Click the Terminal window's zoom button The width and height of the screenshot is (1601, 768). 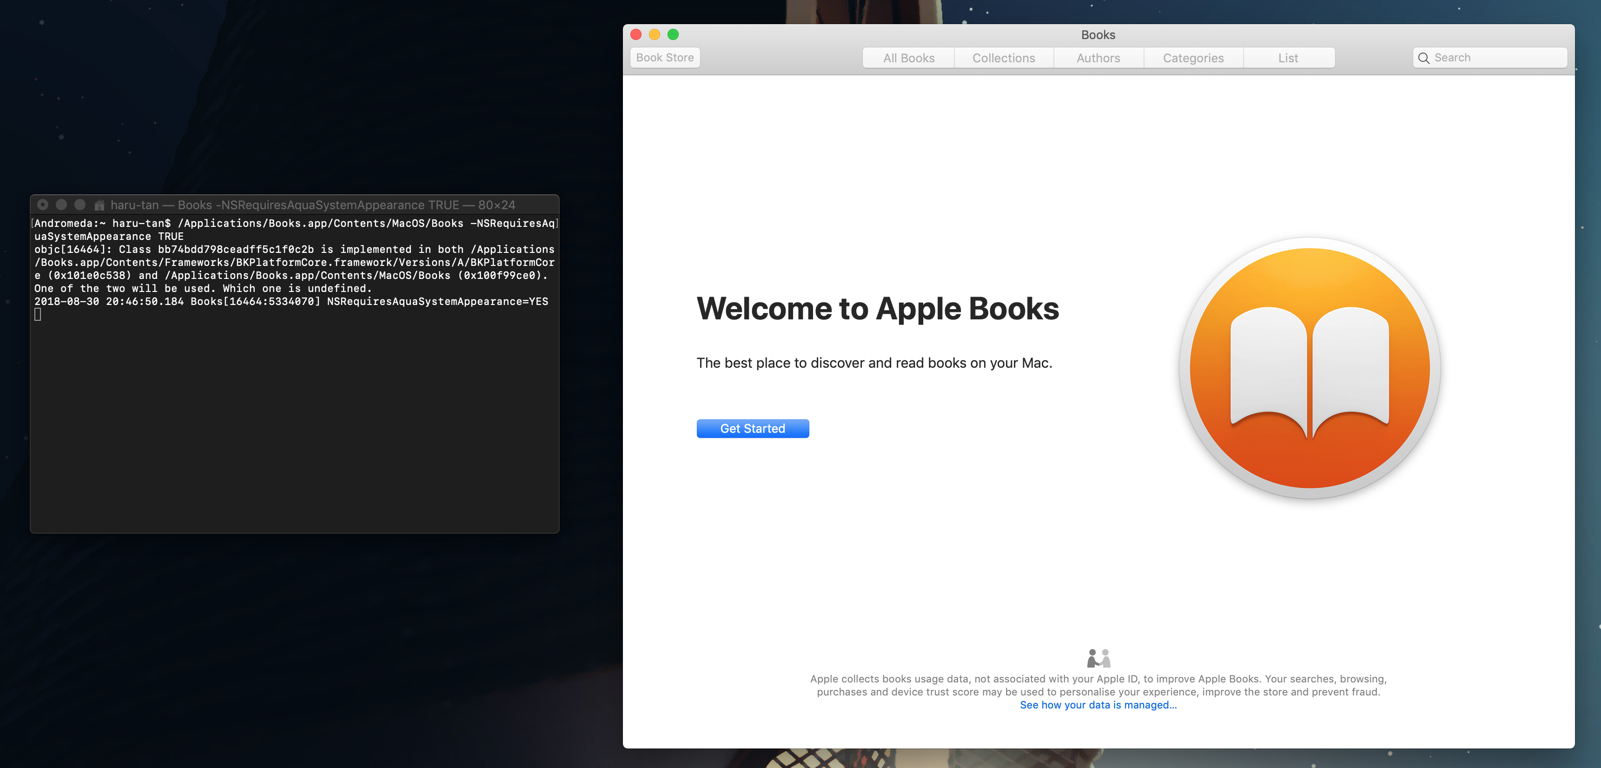[x=80, y=205]
